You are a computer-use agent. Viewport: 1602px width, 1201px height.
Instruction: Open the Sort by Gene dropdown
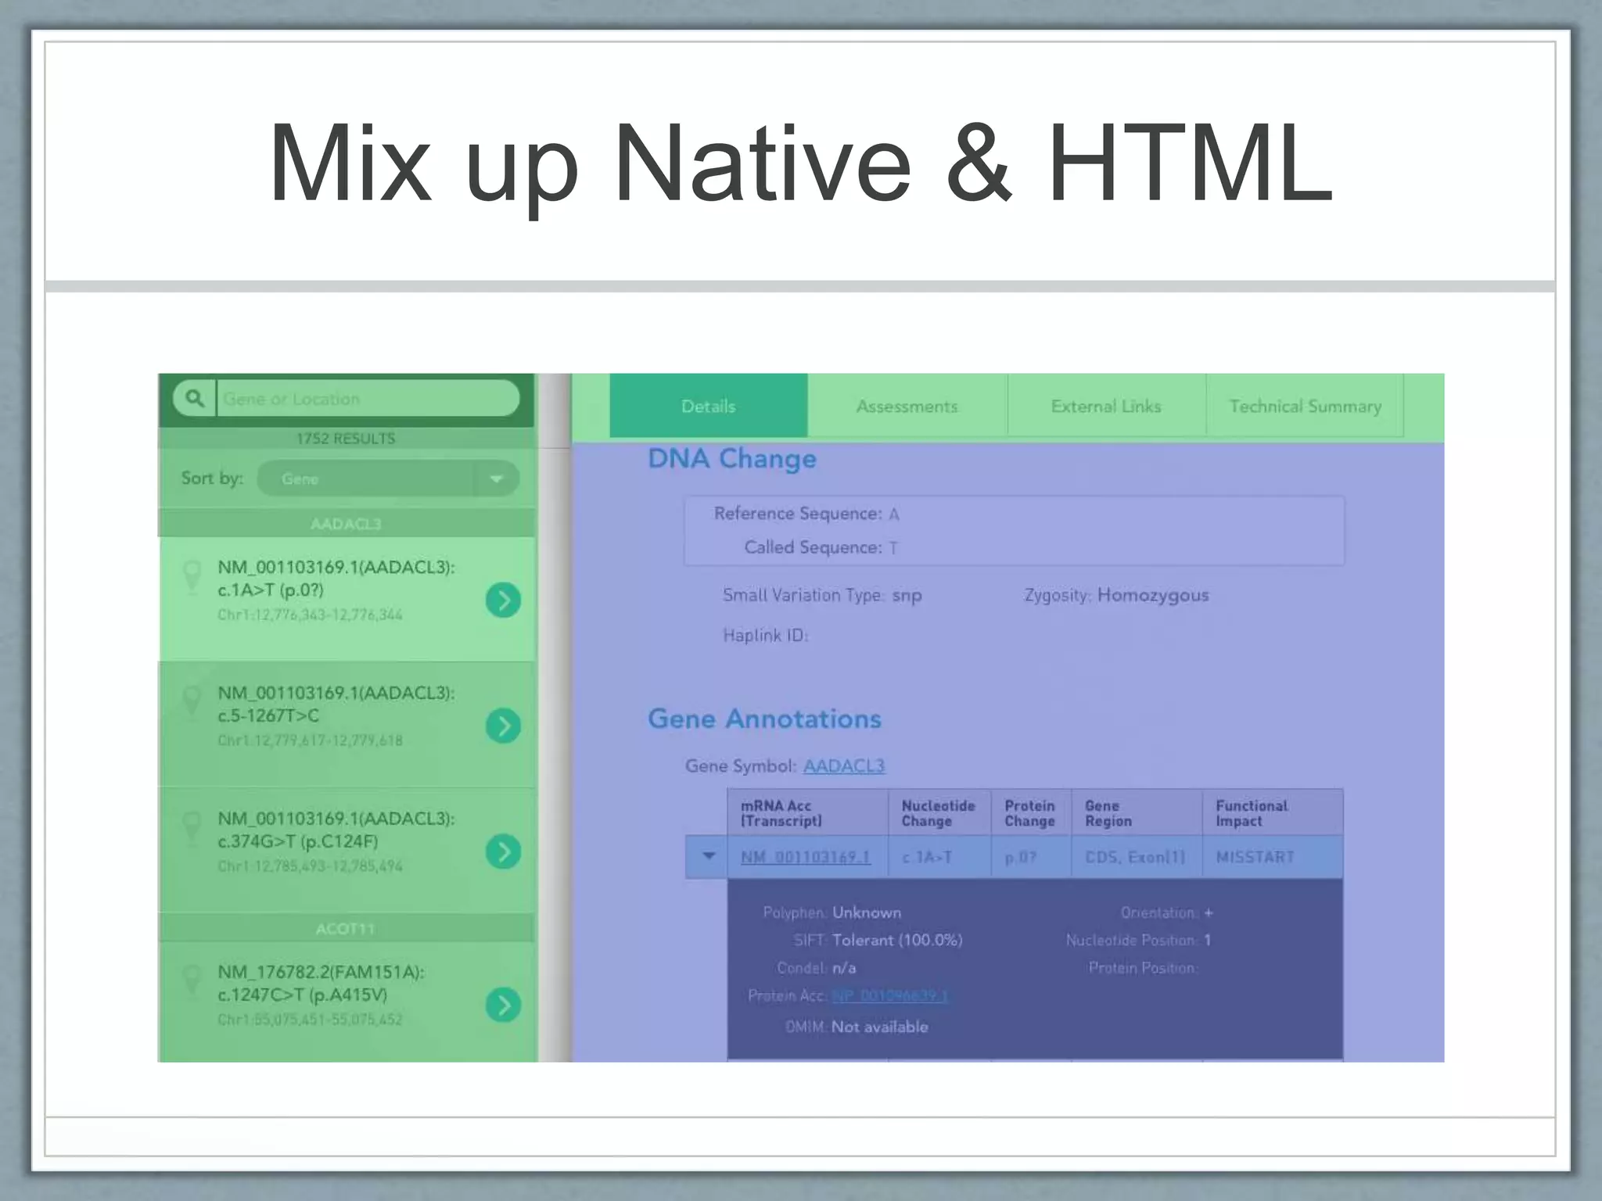click(388, 479)
